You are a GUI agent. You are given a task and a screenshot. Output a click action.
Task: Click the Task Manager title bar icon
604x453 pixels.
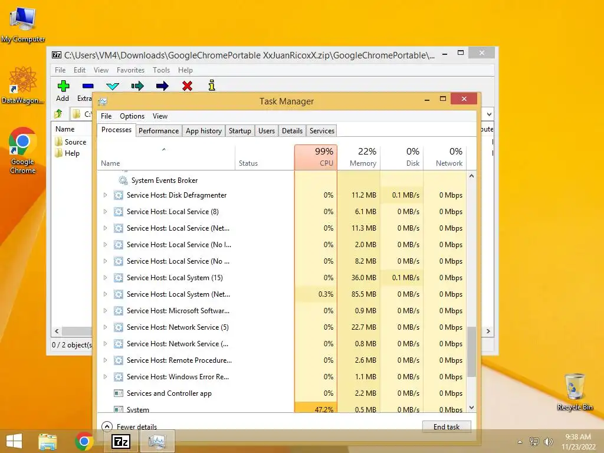[x=103, y=101]
